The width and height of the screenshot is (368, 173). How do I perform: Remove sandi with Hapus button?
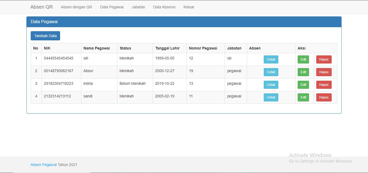[324, 97]
